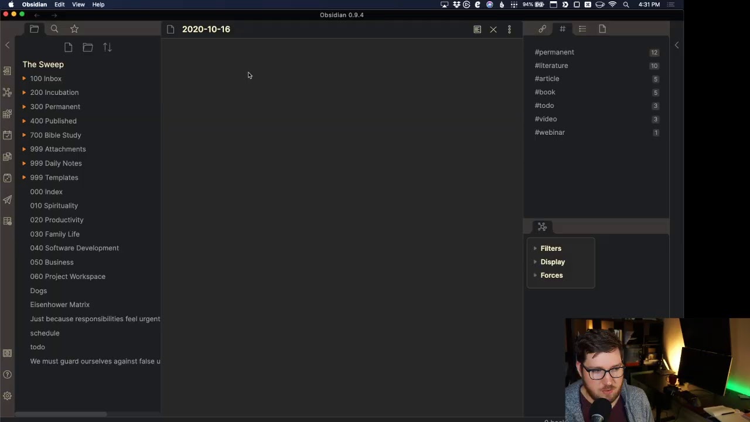Open graph view from ribbon
This screenshot has width=750, height=422.
point(7,92)
